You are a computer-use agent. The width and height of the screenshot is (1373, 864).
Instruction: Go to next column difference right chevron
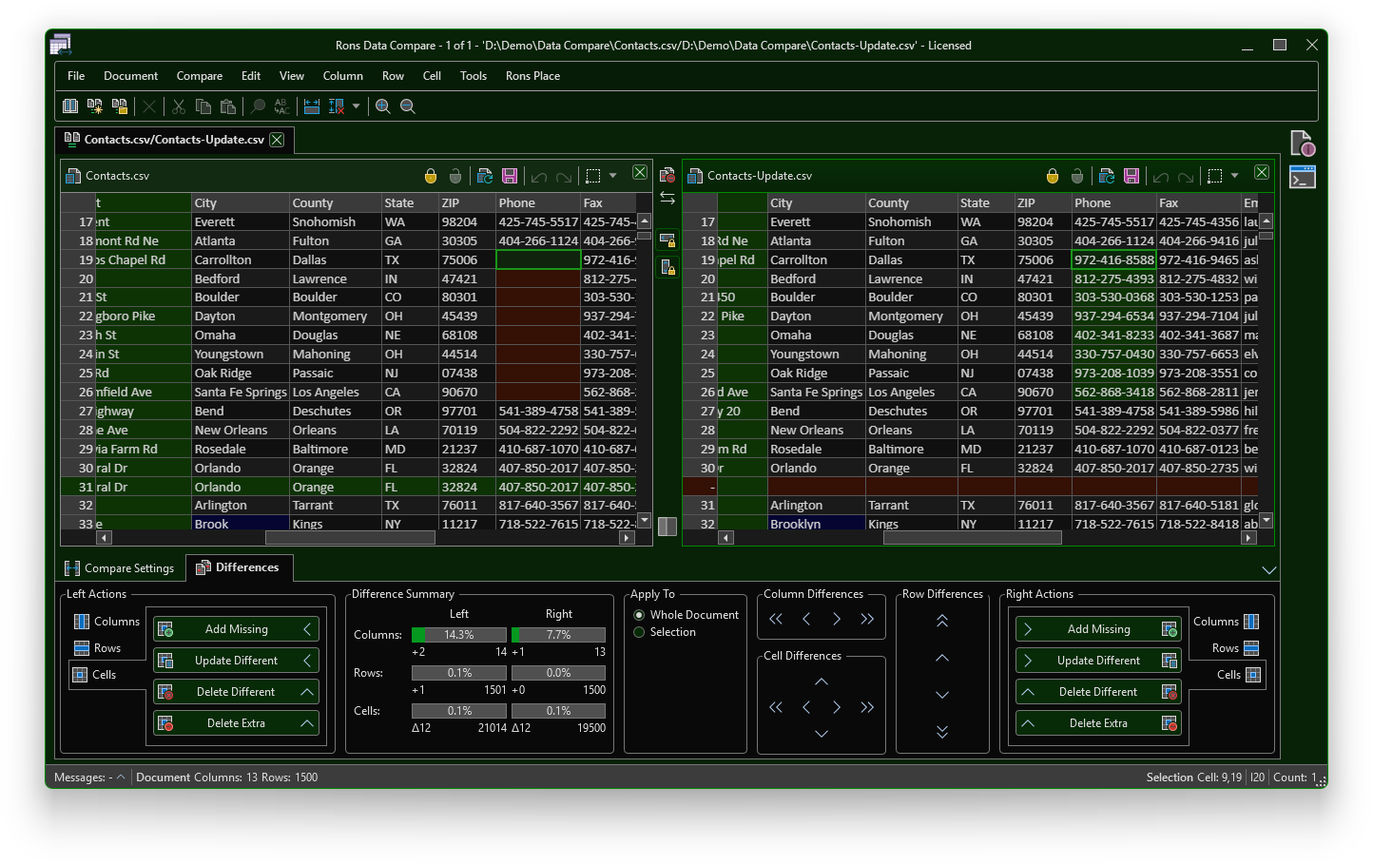coord(837,619)
